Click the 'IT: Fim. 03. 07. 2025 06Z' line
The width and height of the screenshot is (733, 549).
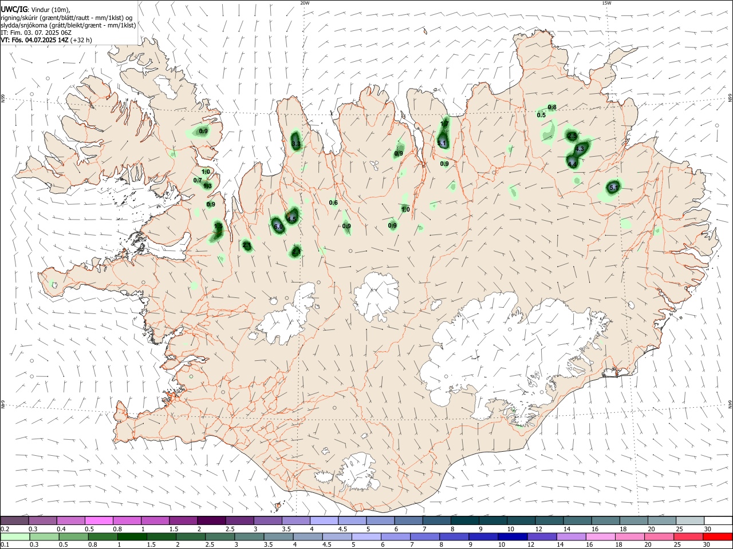point(36,33)
